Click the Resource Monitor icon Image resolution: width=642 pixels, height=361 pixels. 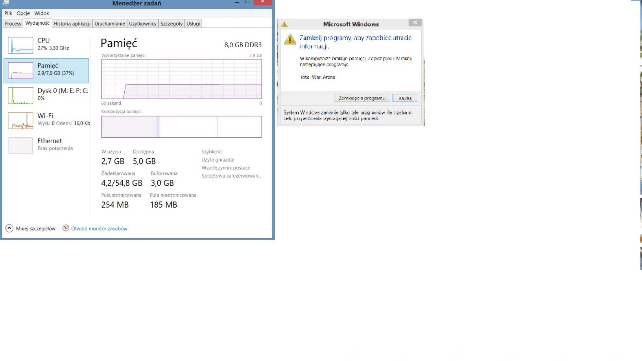pyautogui.click(x=66, y=228)
